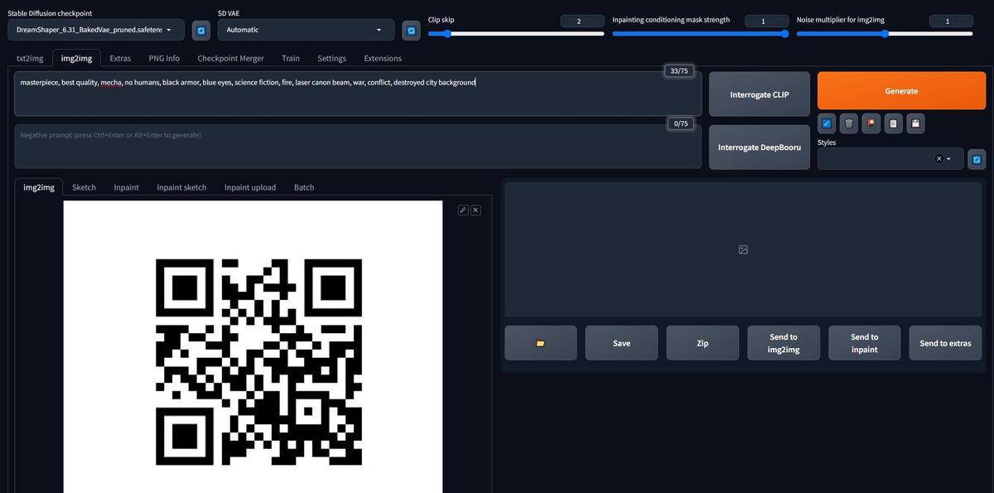
Task: Click the read generation parameters arrow icon
Action: 826,123
